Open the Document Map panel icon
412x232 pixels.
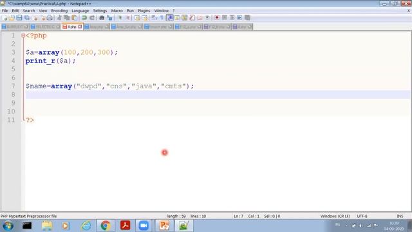coord(185,17)
